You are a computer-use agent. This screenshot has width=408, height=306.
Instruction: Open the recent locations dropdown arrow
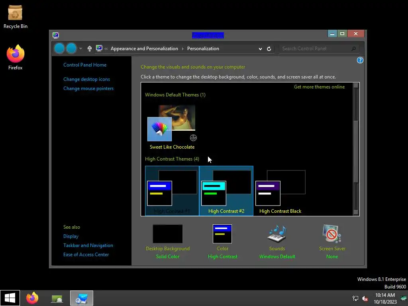pos(80,49)
